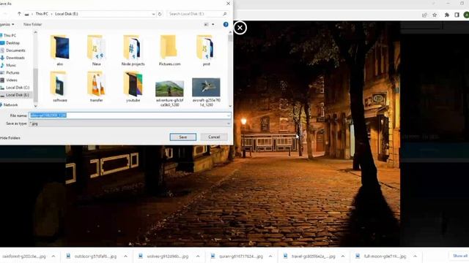Viewport: 469px width, 263px height.
Task: Open options for the full-moon jpg download
Action: 416,256
